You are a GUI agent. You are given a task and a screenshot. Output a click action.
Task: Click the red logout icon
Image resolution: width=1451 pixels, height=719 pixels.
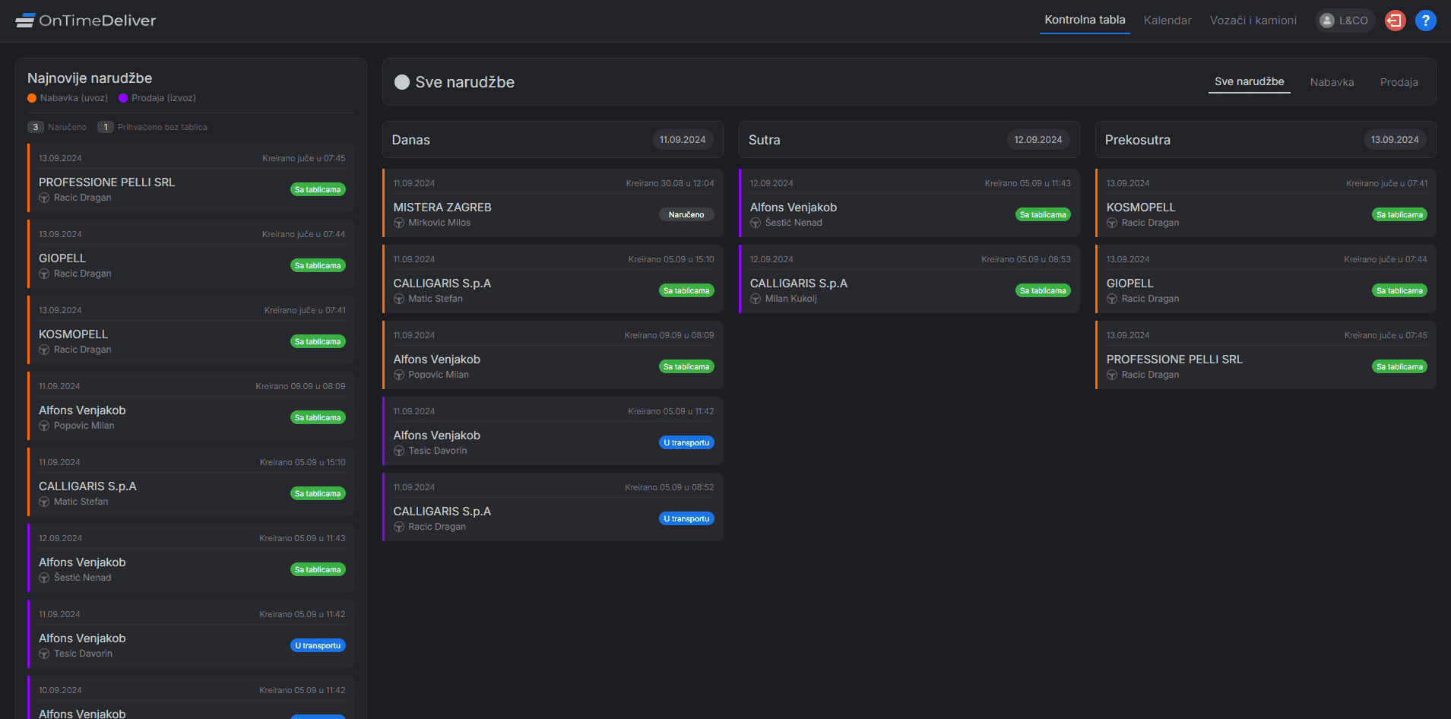[1395, 21]
